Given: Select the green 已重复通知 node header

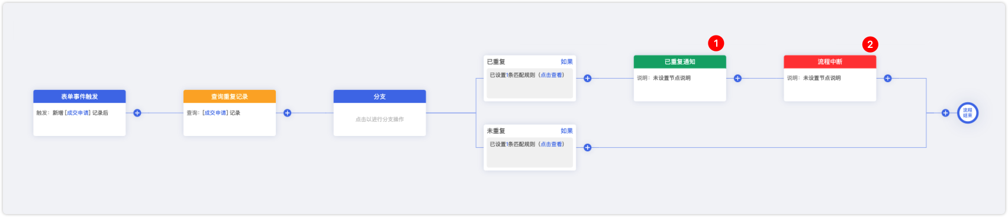Looking at the screenshot, I should (x=679, y=61).
